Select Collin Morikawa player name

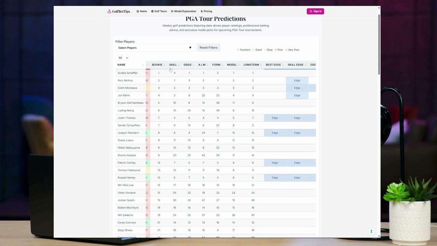[127, 88]
